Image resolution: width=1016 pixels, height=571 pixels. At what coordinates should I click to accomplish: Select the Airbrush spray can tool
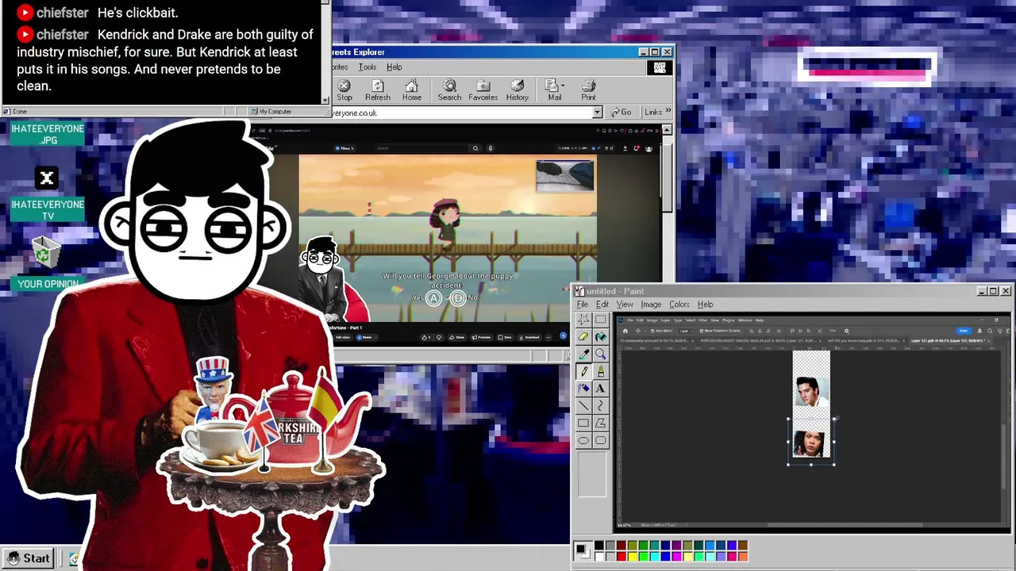583,389
